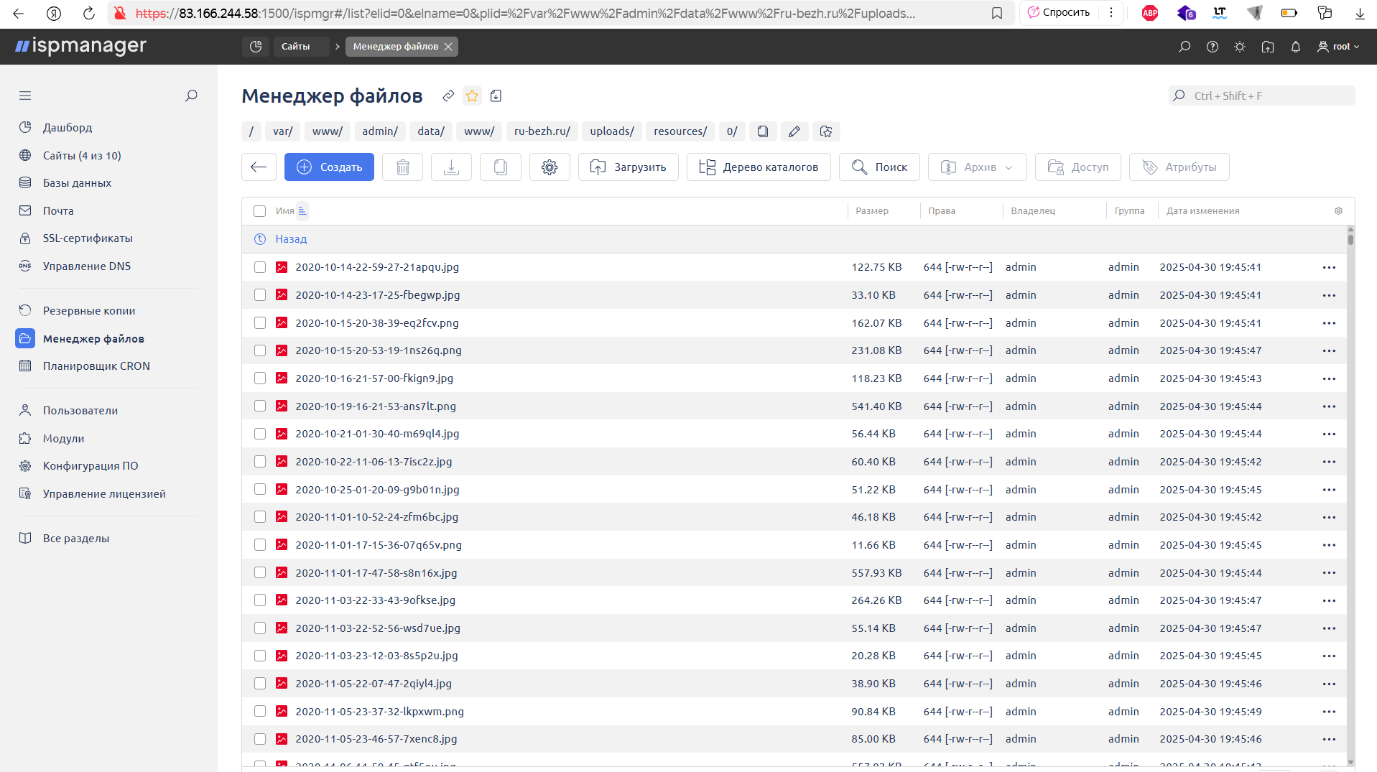Click the download icon in file toolbar
Viewport: 1377px width, 772px height.
[x=451, y=167]
